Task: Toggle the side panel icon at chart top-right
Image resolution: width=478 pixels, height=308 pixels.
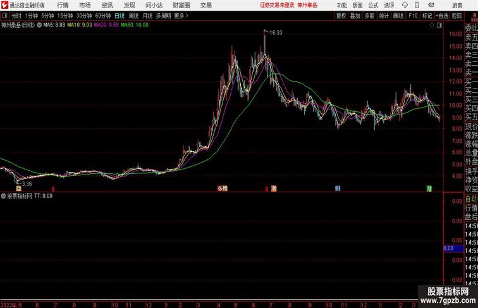Action: [x=439, y=25]
